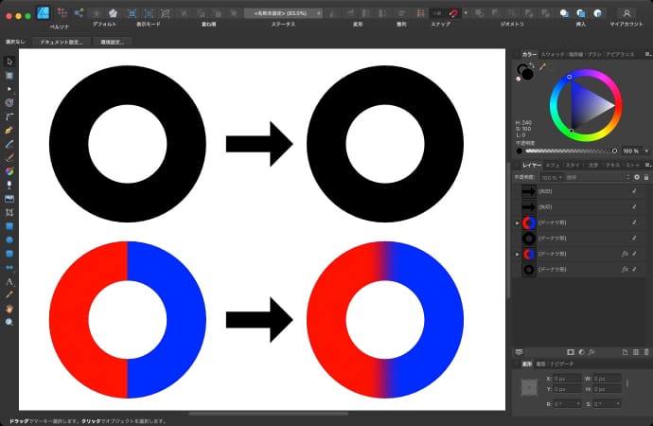The width and height of the screenshot is (653, 426).
Task: Select the Crop tool
Action: pos(9,213)
